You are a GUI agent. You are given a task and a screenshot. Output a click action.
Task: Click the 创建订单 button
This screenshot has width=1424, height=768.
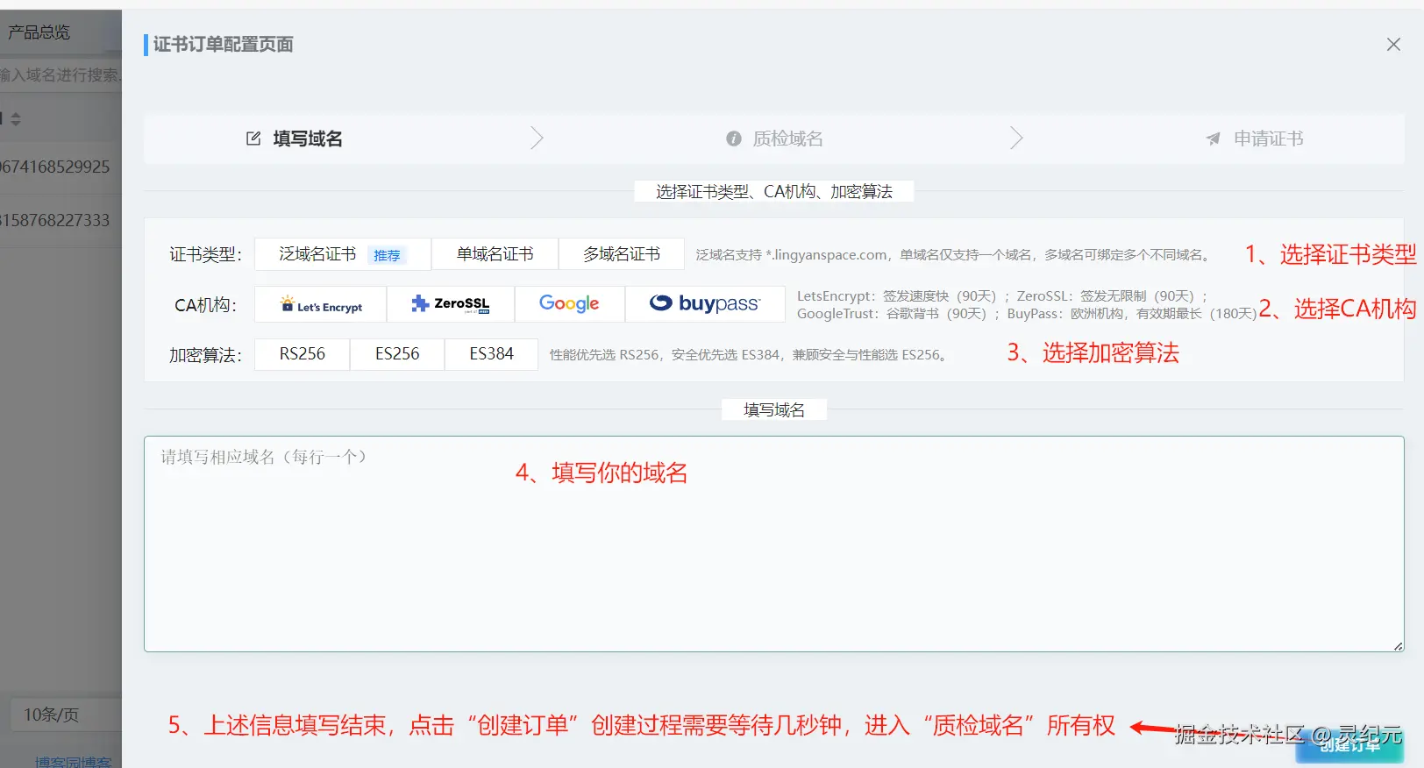[x=1349, y=744]
